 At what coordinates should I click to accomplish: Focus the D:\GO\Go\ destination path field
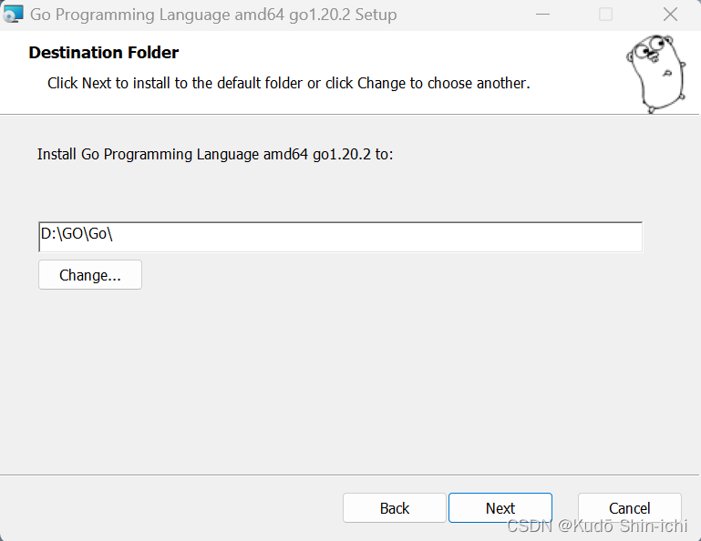click(340, 236)
